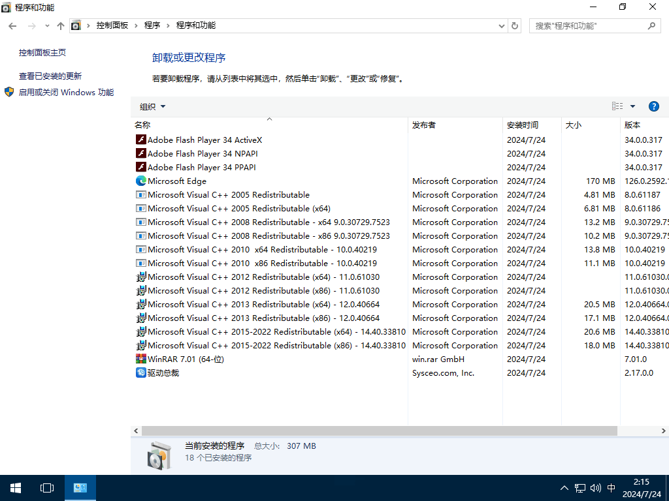The image size is (669, 501).
Task: Select the 驱动总裁 program icon
Action: tap(140, 372)
